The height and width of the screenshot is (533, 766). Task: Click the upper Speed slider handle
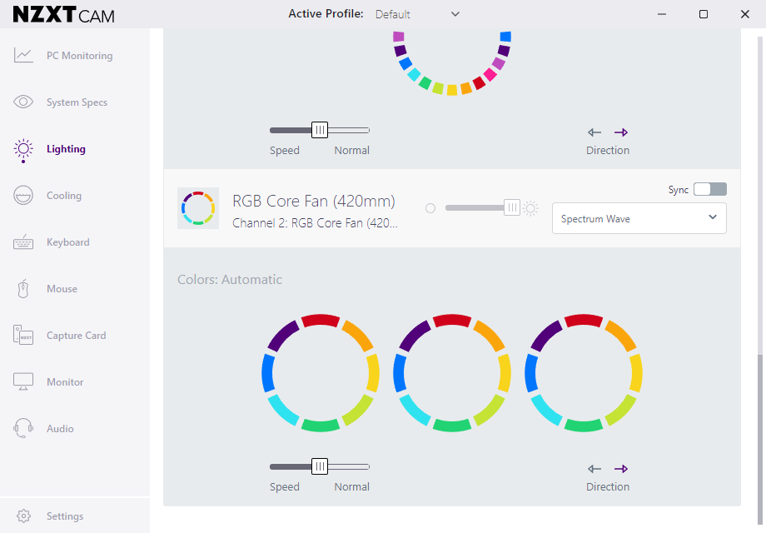click(320, 130)
